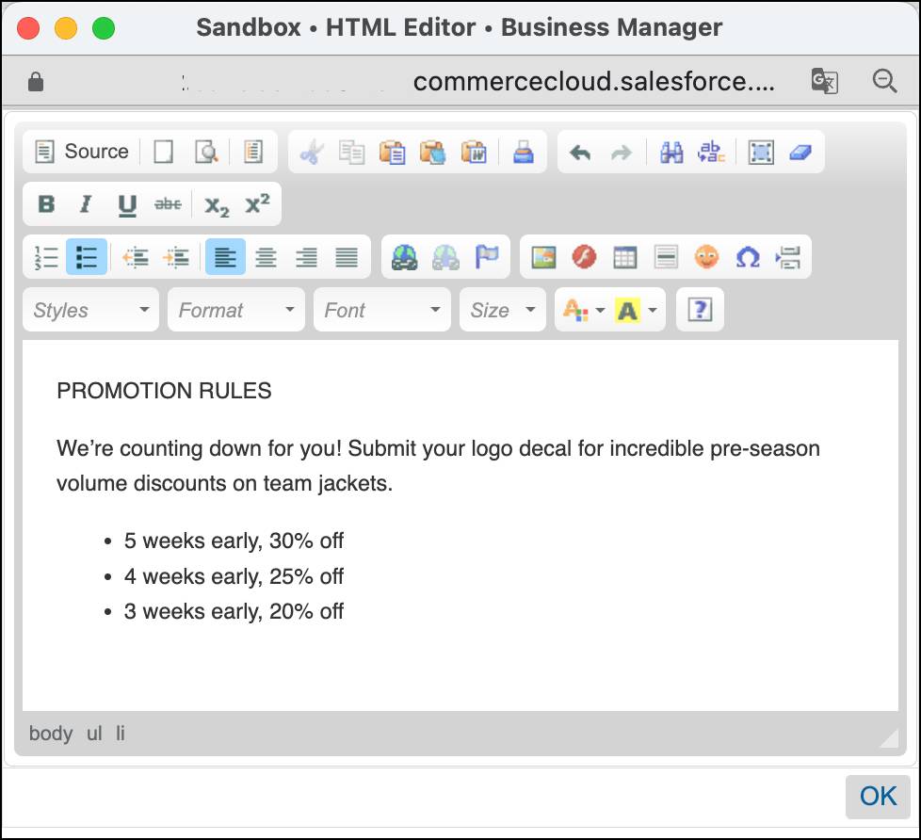Screen dimensions: 921x840
Task: Click OK to confirm edits
Action: (x=878, y=797)
